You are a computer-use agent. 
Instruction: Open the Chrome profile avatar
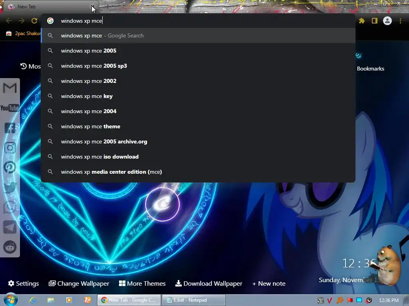point(387,21)
